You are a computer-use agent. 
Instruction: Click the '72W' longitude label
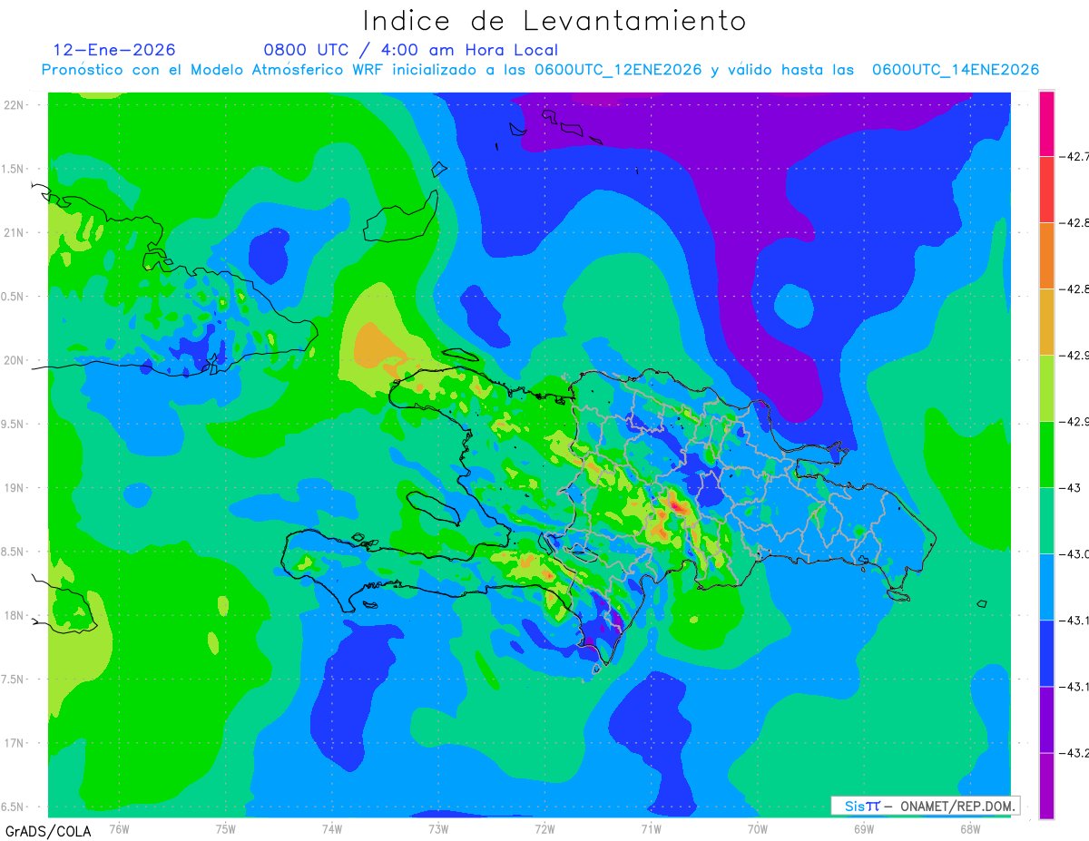pyautogui.click(x=544, y=828)
